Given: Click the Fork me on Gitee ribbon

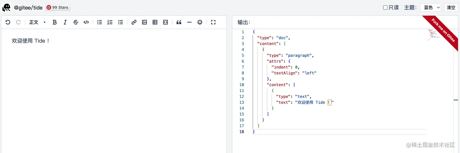Looking at the screenshot, I should click(443, 31).
